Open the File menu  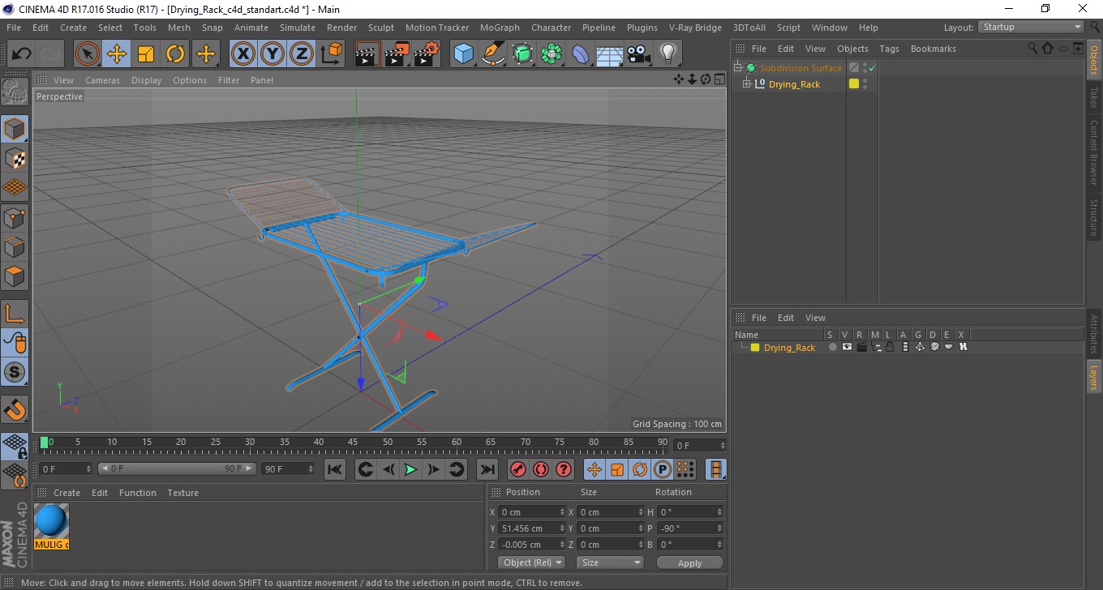[14, 28]
